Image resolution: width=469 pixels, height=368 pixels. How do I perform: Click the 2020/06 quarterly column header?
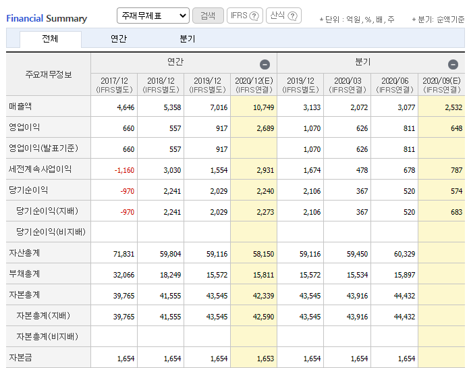[x=395, y=84]
